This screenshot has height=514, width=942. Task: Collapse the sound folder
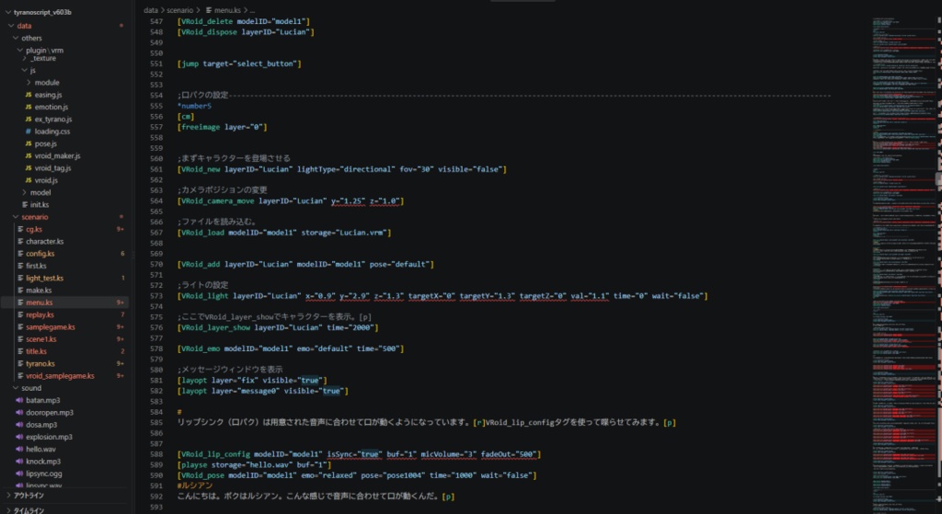click(x=15, y=388)
